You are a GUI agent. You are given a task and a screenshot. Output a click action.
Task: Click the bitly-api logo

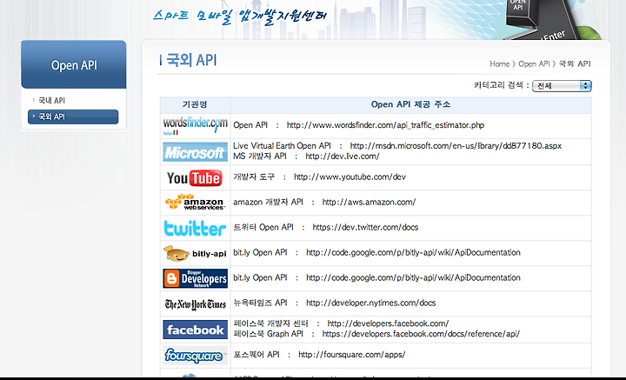click(x=196, y=253)
